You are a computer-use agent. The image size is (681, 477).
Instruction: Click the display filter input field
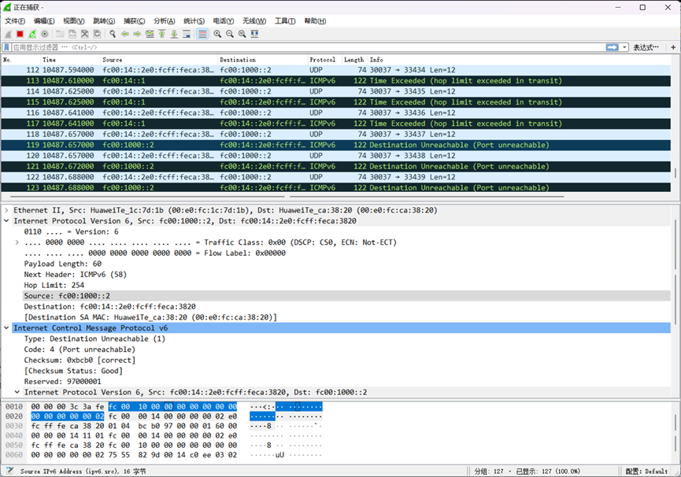(309, 47)
